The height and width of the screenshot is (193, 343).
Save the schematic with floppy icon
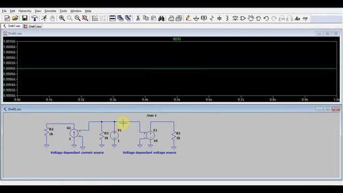point(25,18)
